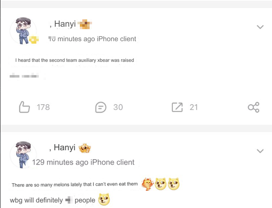Click the doge emoji after 'people'
Viewport: 272px width, 208px height.
[x=104, y=199]
